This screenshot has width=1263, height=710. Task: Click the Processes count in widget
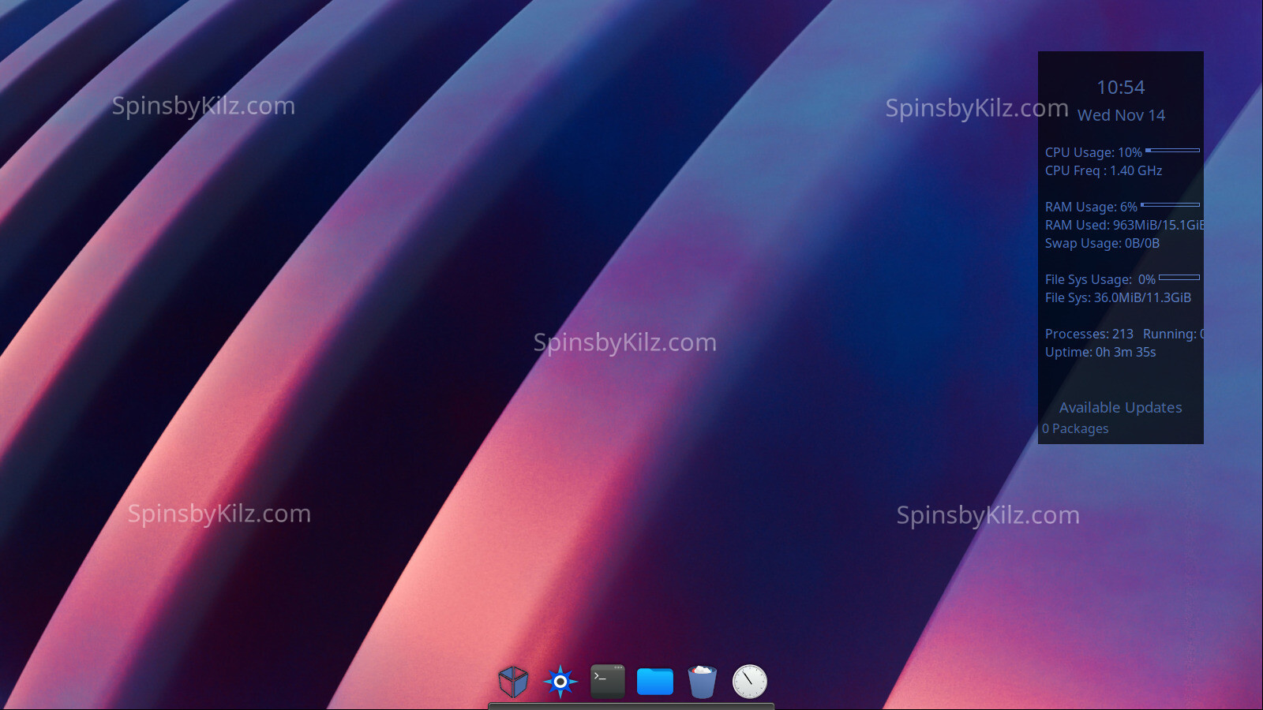[x=1089, y=334]
